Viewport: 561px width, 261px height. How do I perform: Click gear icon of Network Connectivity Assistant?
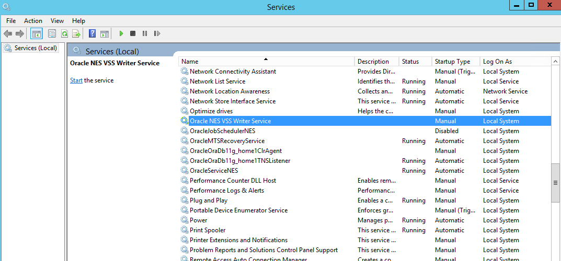184,71
